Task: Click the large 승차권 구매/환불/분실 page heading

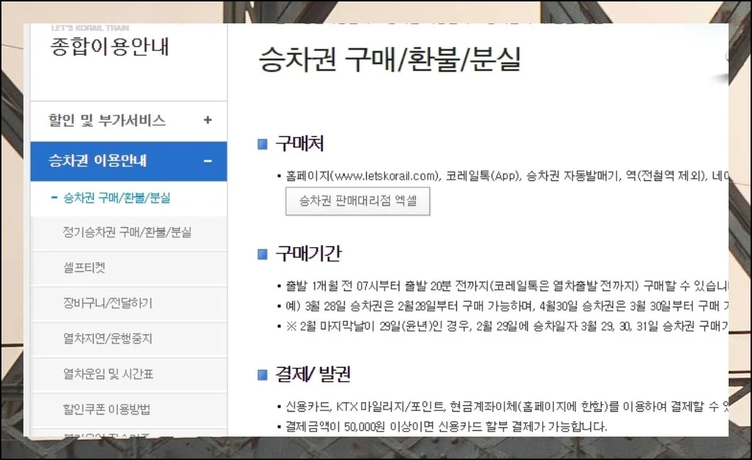Action: point(390,60)
